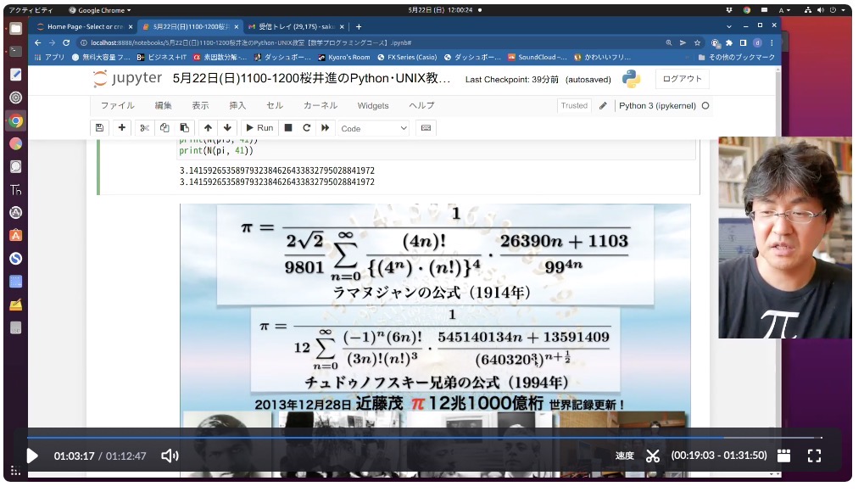Image resolution: width=864 pixels, height=492 pixels.
Task: Run the current cell
Action: (259, 128)
